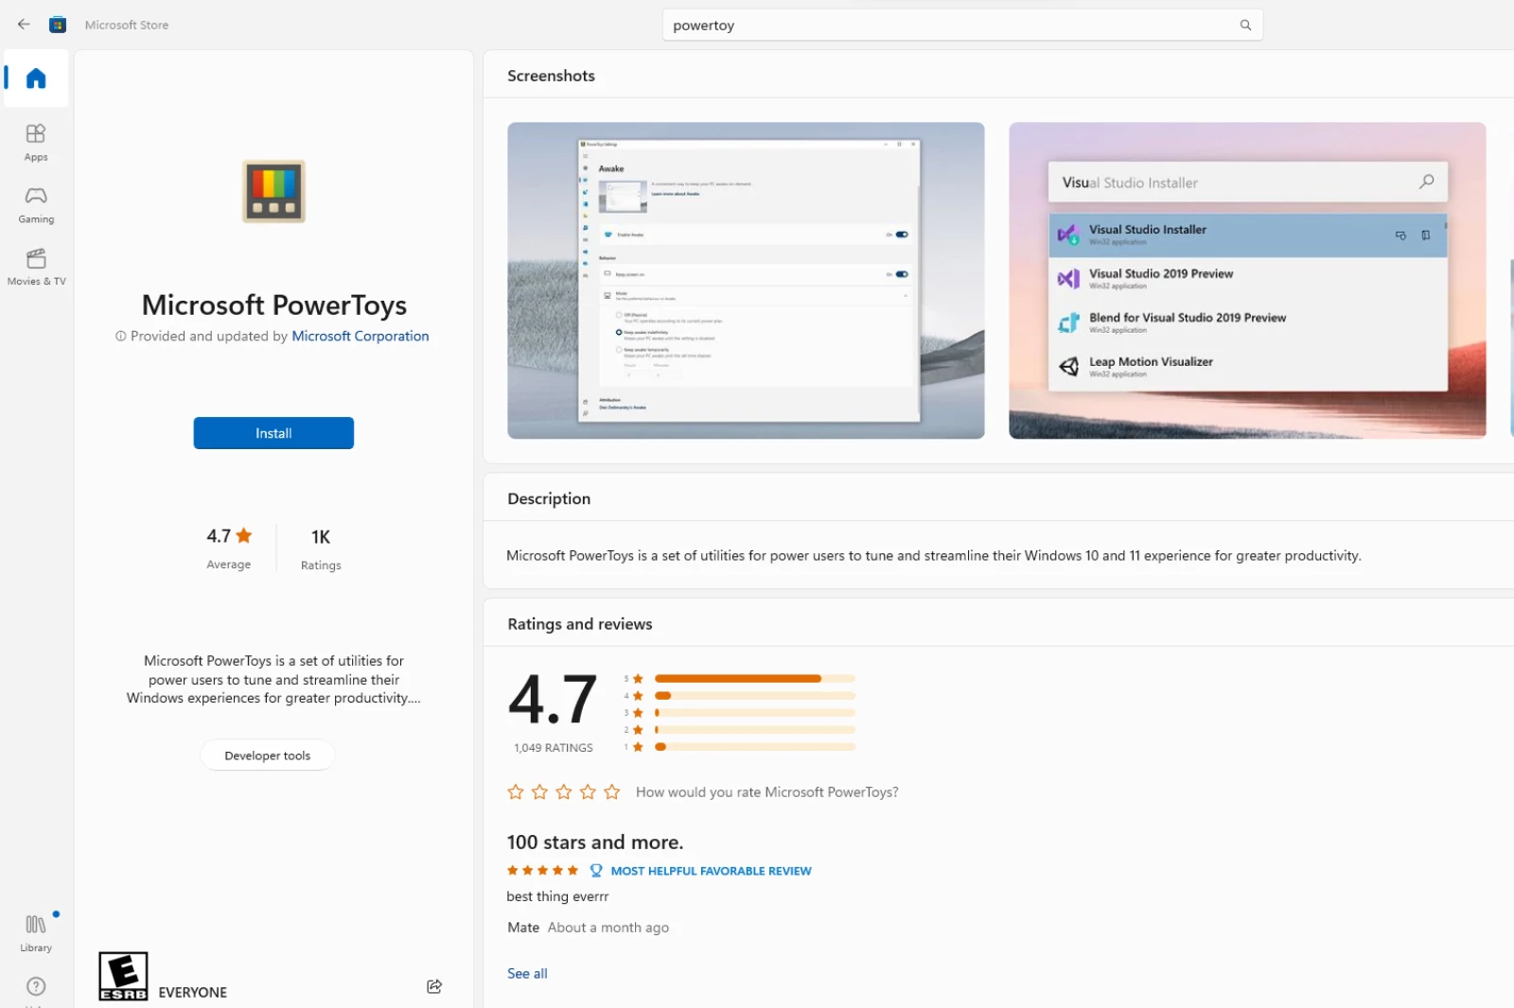Click review text 'best thing everrr'
Screen dimensions: 1514x1008
(x=557, y=896)
